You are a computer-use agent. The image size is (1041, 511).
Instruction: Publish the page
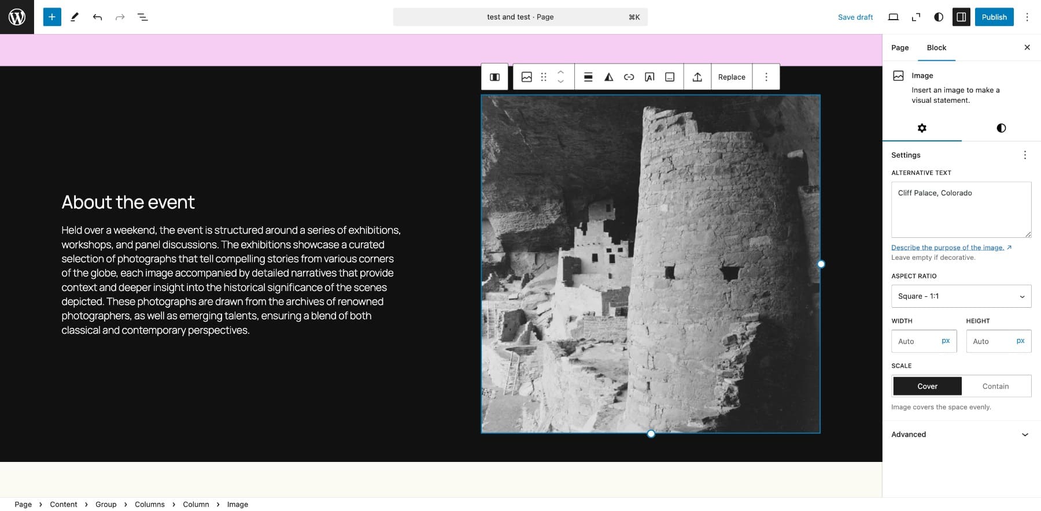(994, 17)
